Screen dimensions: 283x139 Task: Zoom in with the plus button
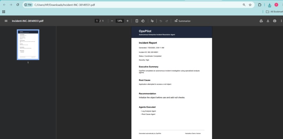point(127,21)
